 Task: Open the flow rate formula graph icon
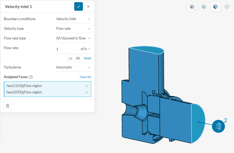coord(71,58)
